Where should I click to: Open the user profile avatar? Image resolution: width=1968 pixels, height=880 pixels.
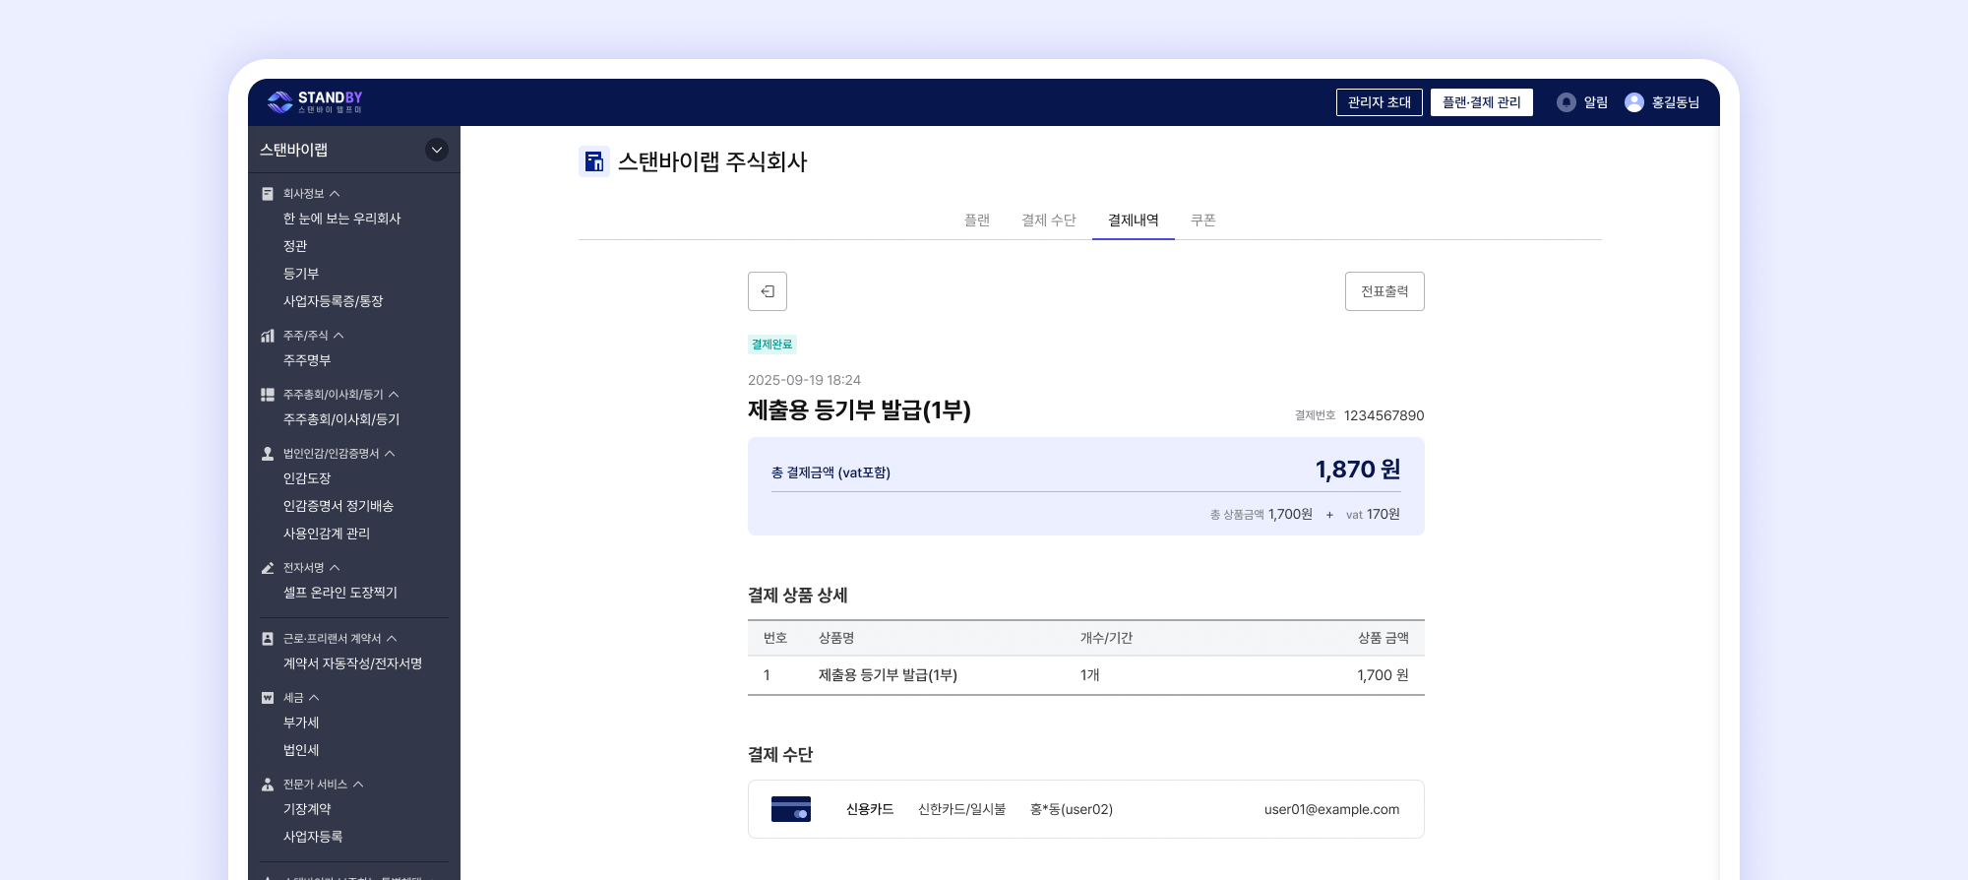tap(1633, 102)
